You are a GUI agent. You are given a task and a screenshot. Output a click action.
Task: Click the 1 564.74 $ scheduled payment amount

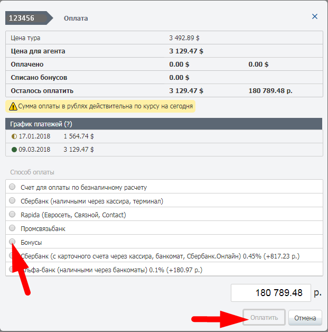[x=79, y=136]
